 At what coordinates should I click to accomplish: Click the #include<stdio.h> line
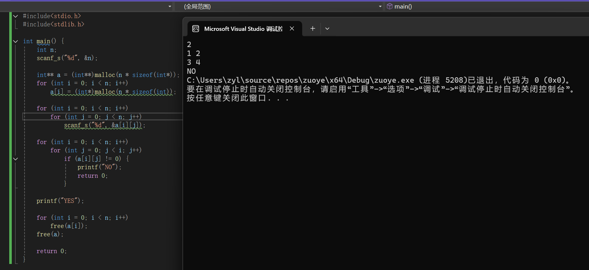click(x=52, y=16)
